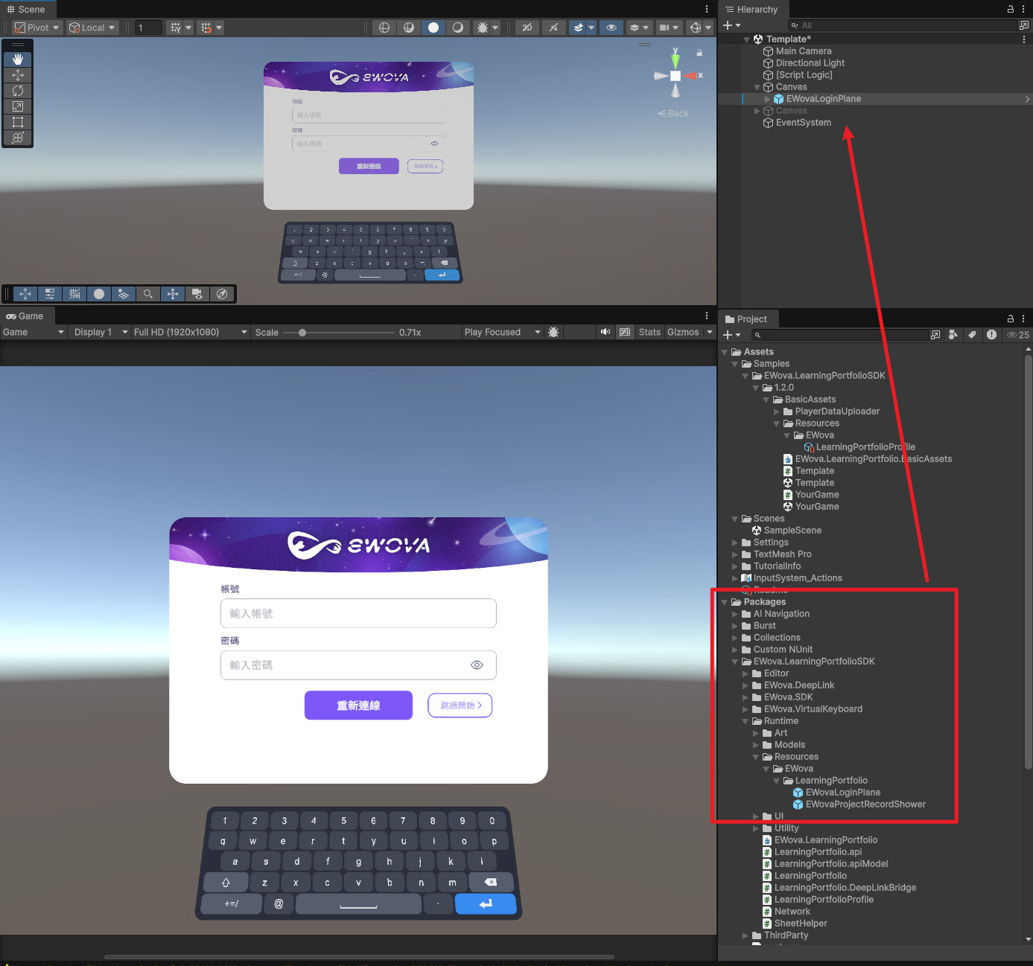Select the Hand (view) tool
1033x966 pixels.
(18, 59)
